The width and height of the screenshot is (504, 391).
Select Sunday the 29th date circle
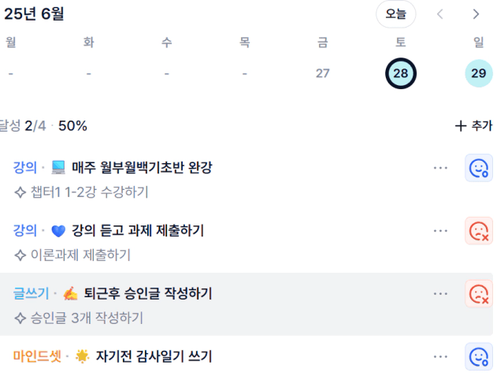click(x=479, y=73)
